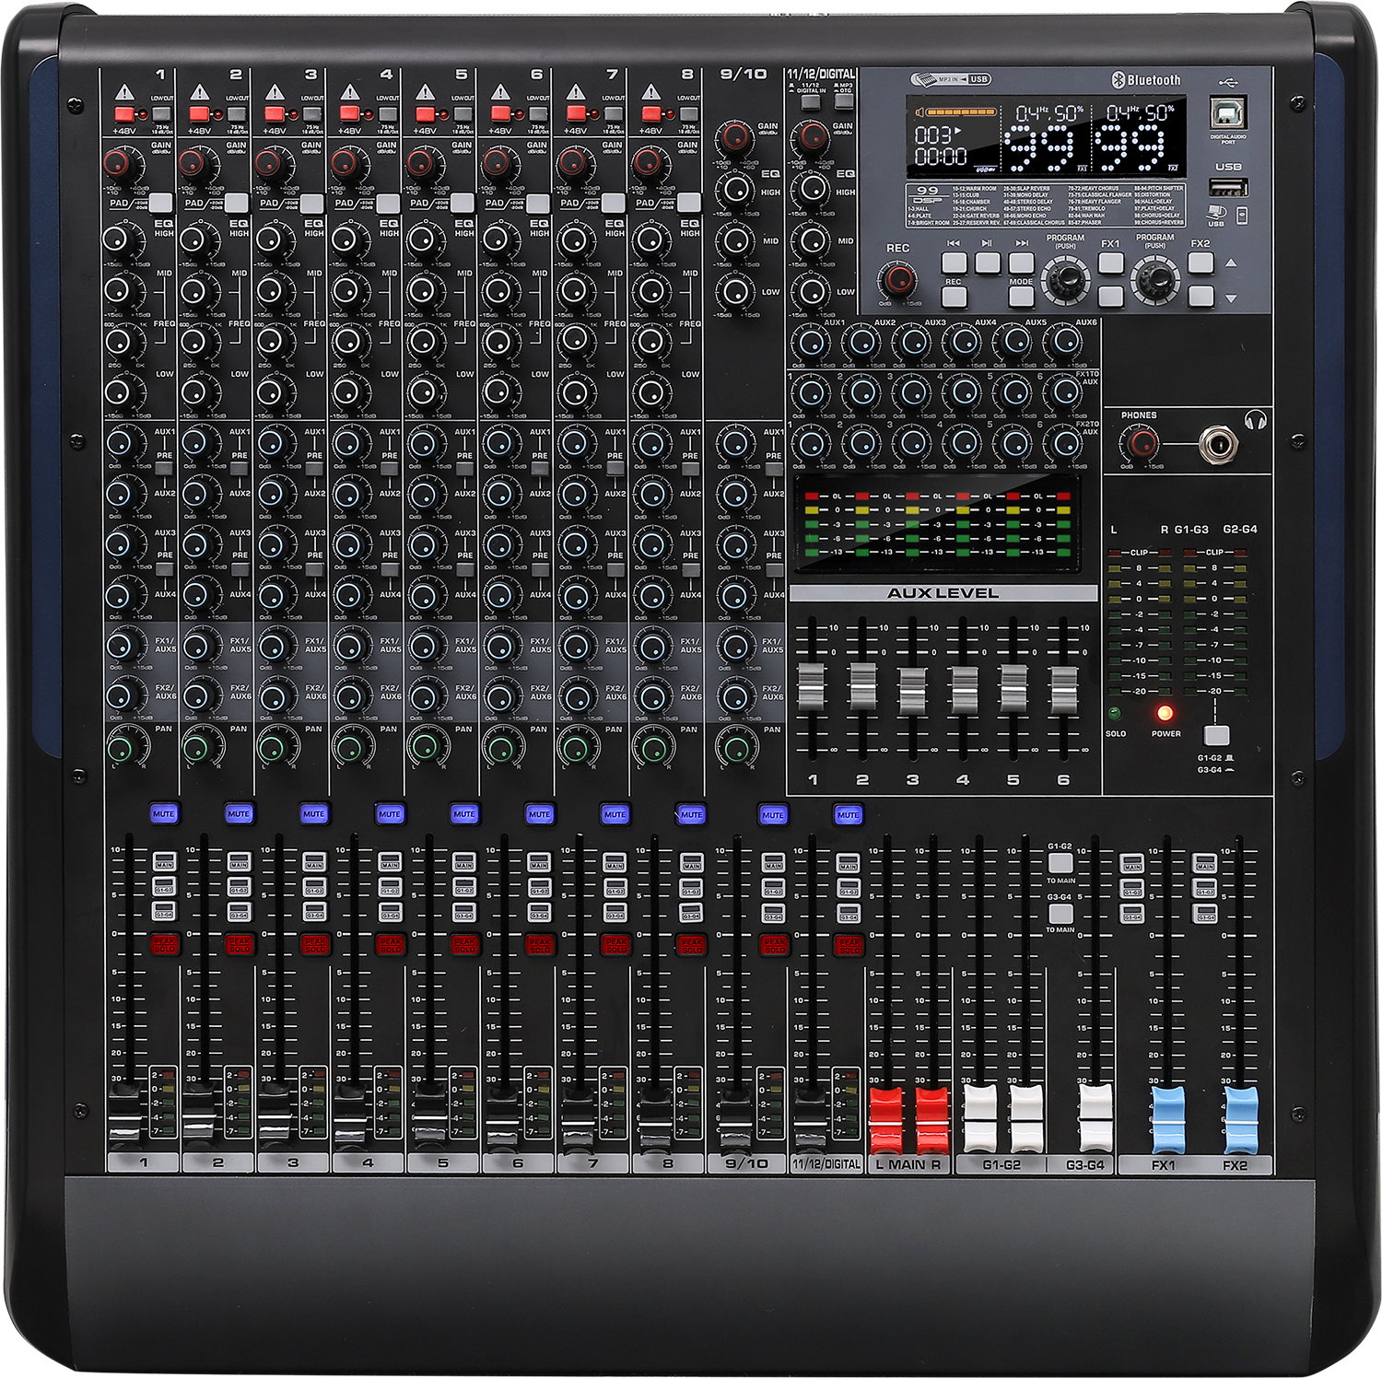Click the LCD display track number 003
The image size is (1382, 1378).
pyautogui.click(x=933, y=135)
